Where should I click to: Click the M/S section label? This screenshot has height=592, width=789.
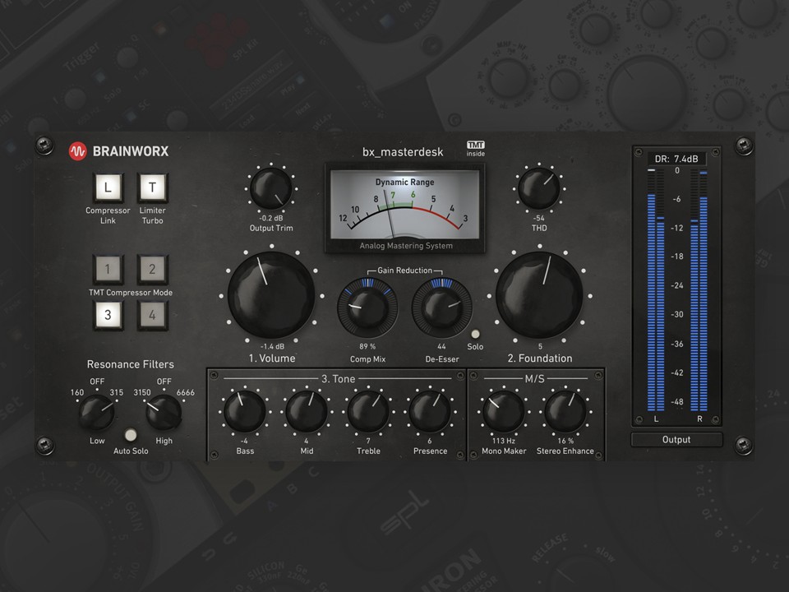coord(535,378)
